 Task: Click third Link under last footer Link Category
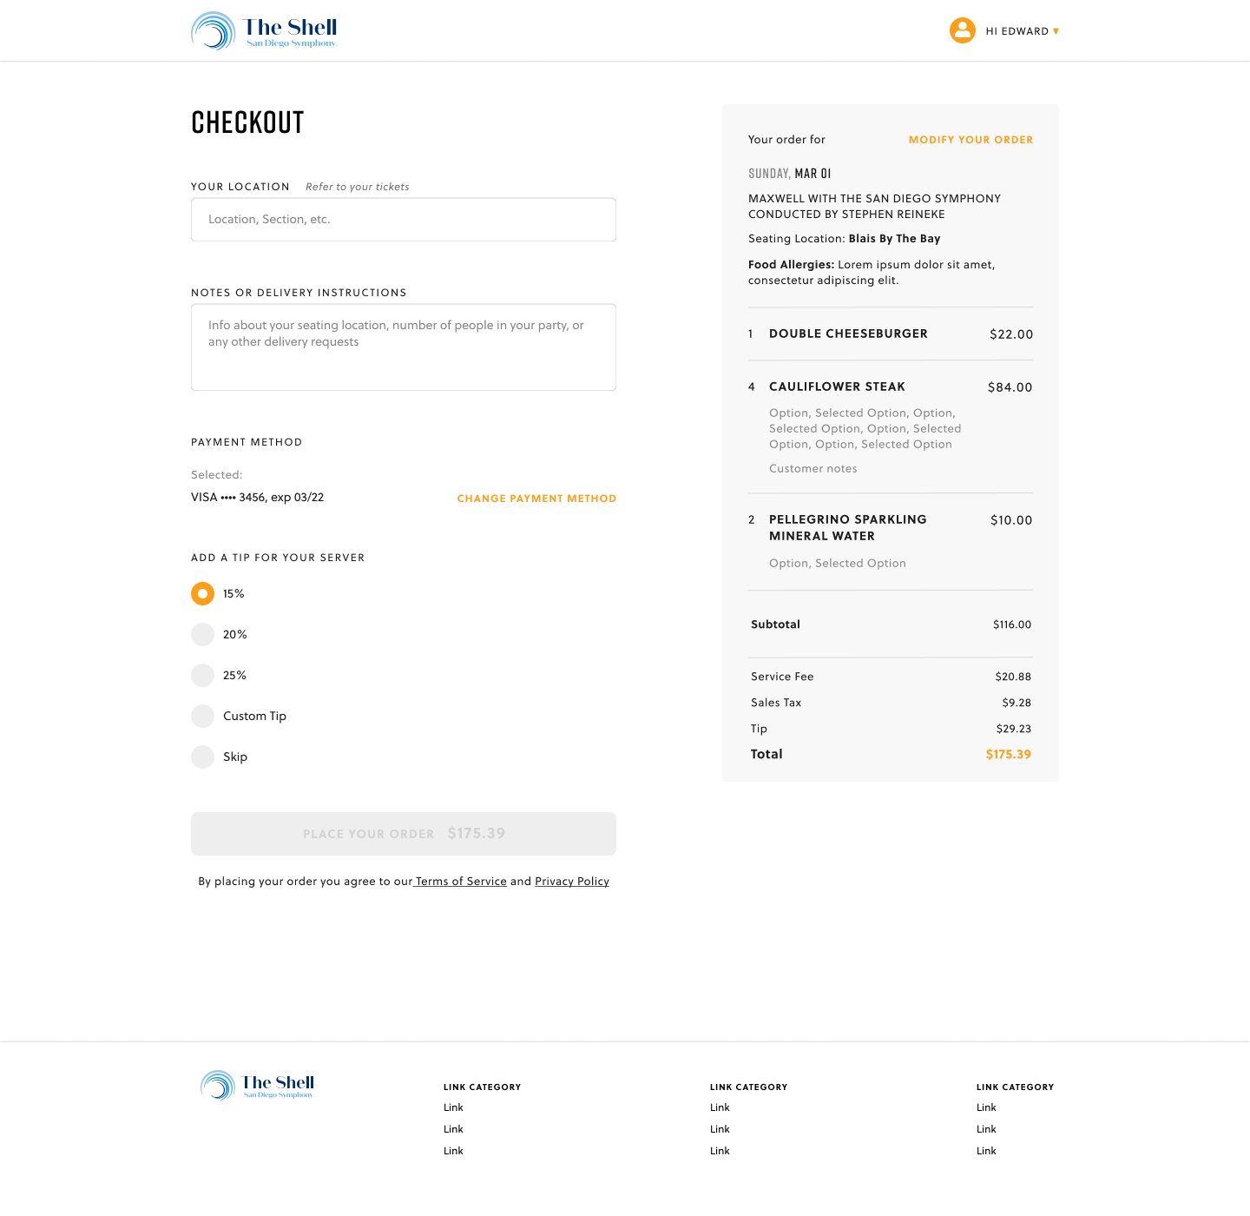tap(986, 1151)
